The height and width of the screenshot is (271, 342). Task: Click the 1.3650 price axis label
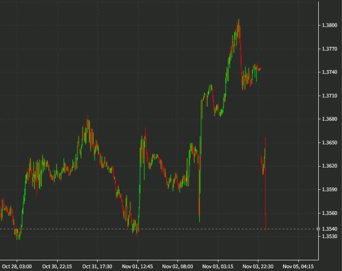(329, 143)
